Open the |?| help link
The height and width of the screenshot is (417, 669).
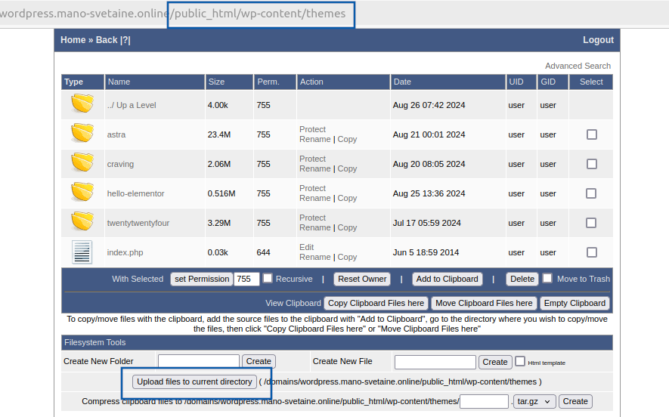(125, 40)
